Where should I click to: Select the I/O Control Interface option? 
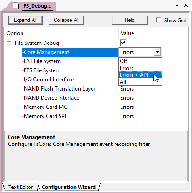coord(49,80)
